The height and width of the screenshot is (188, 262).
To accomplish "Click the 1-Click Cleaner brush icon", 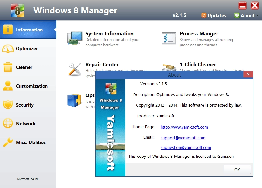I will point(169,67).
